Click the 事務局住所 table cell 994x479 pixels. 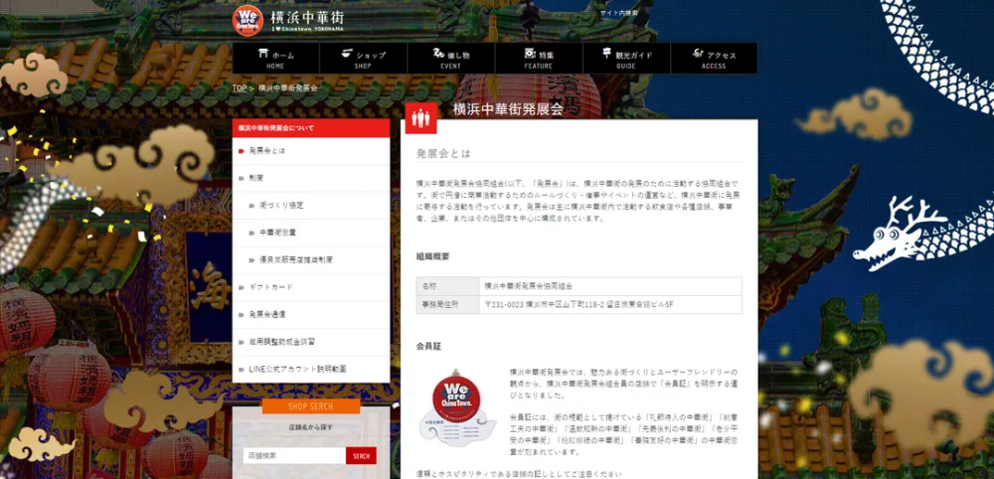click(447, 305)
